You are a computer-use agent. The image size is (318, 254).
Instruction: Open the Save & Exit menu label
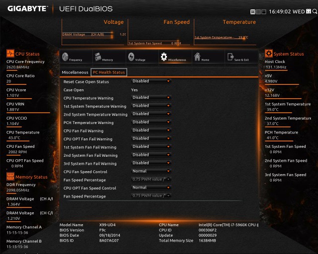click(x=241, y=60)
